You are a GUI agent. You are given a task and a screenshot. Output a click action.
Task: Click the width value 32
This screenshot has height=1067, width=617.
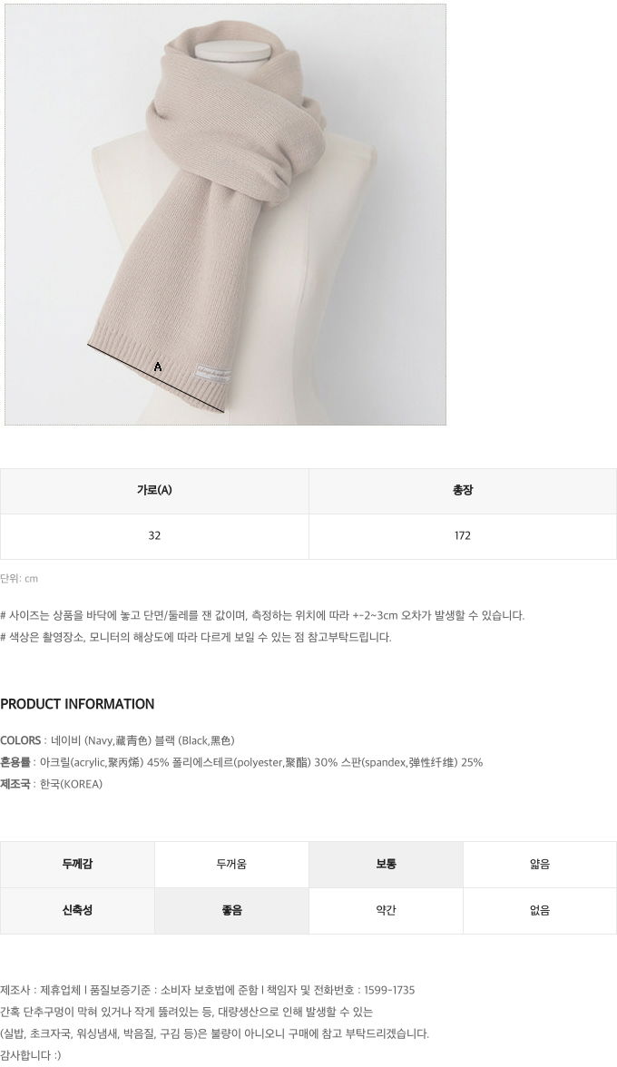click(x=154, y=536)
